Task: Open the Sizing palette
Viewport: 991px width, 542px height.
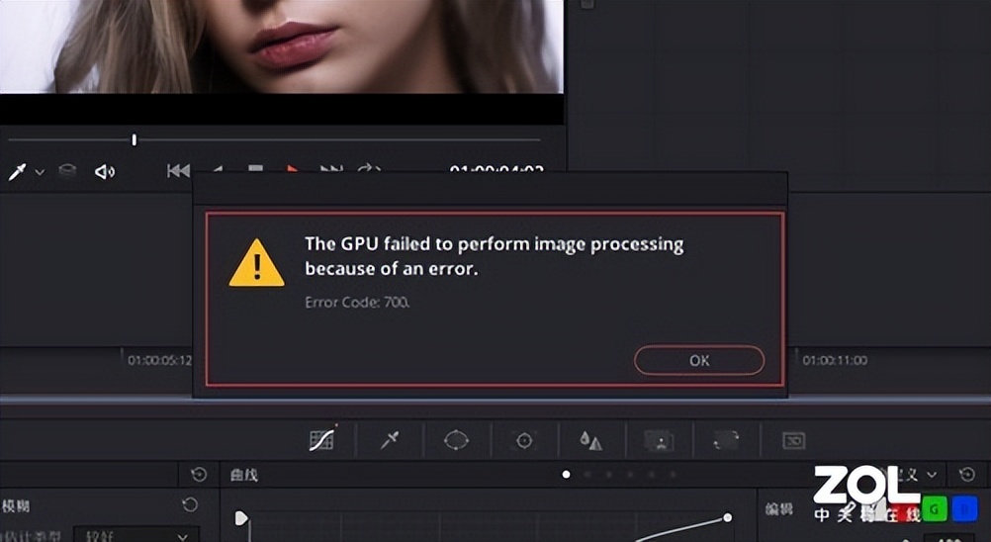Action: [726, 440]
